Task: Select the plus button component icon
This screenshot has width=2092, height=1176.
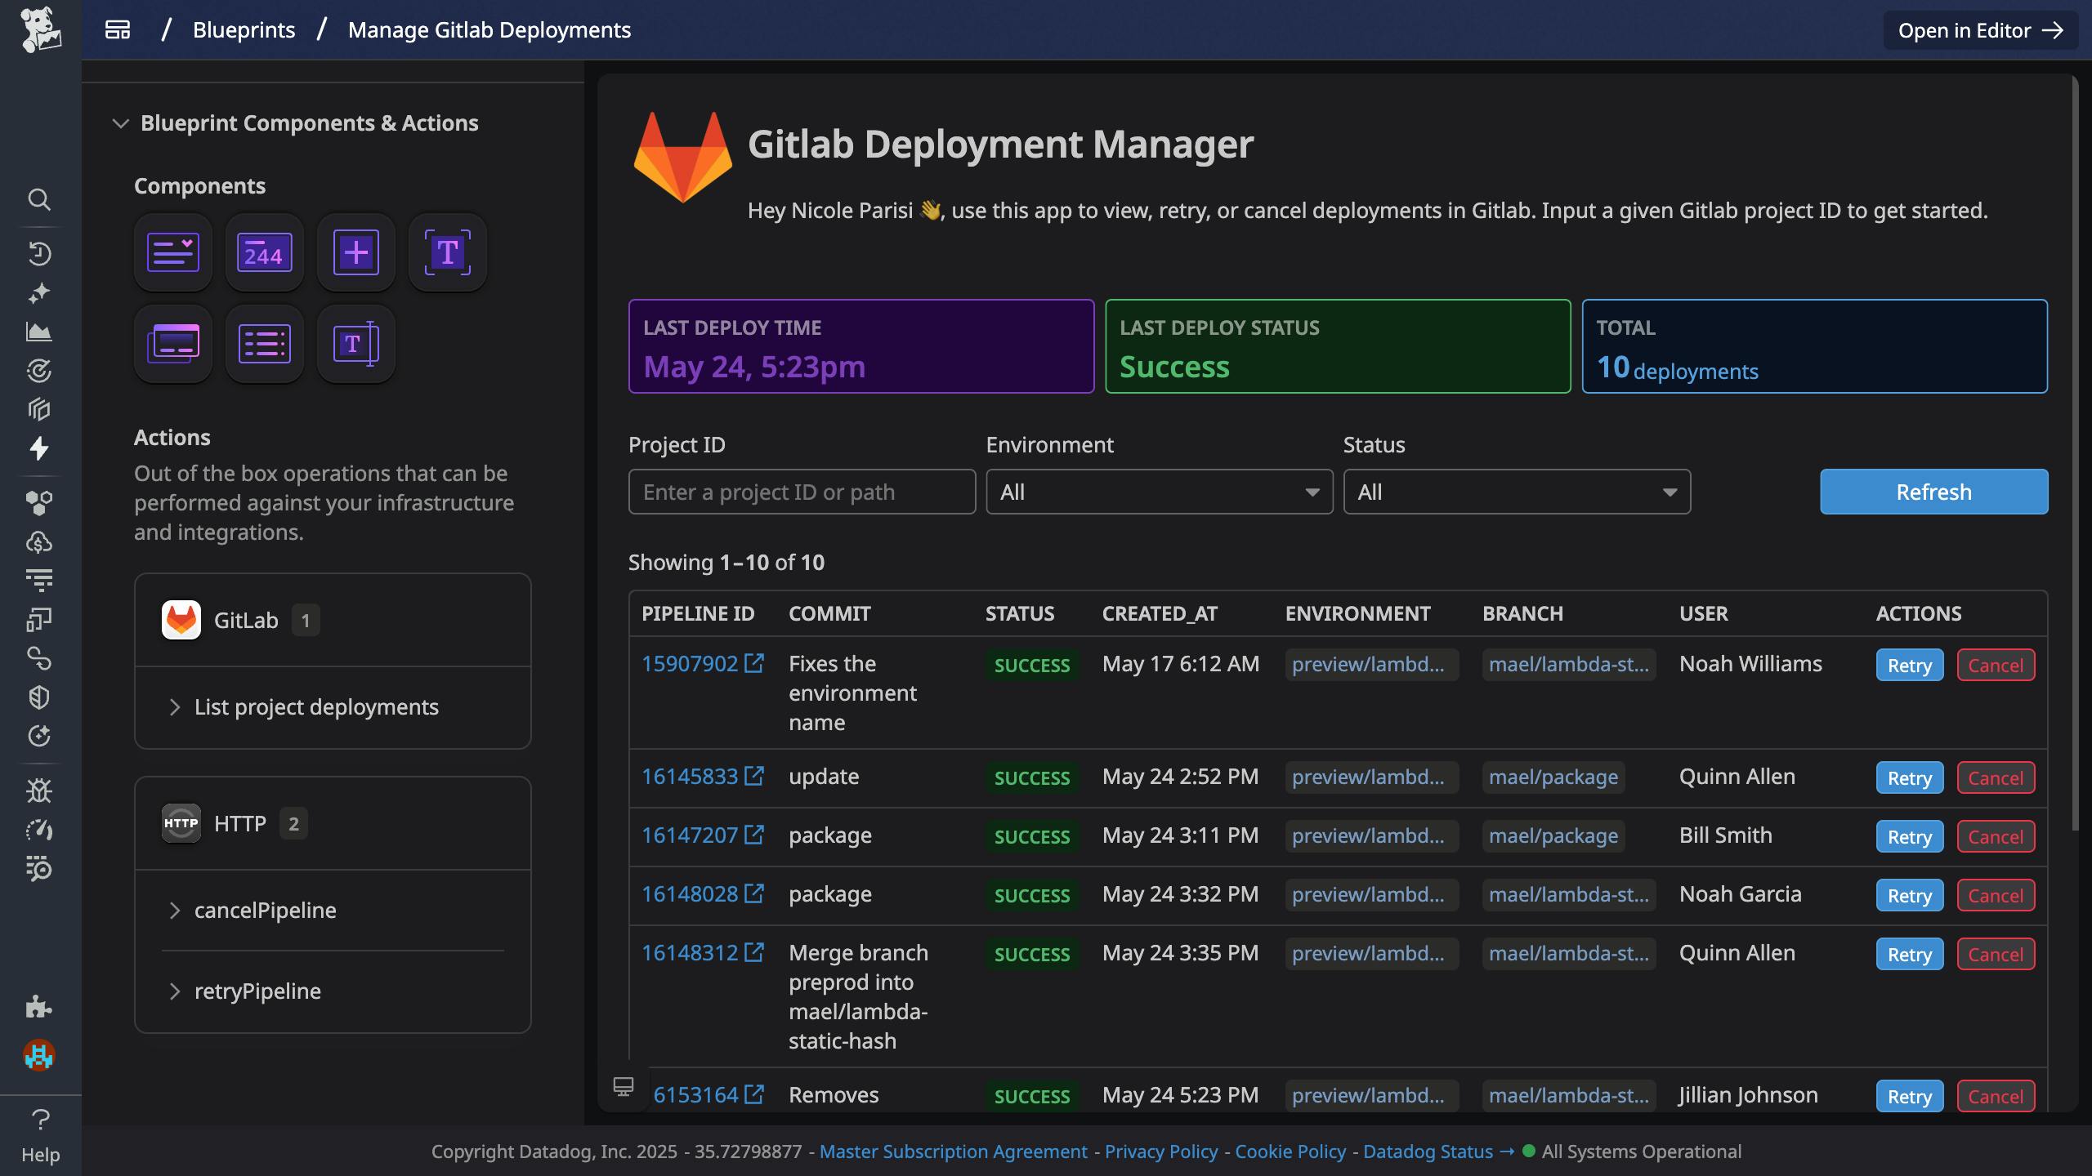Action: tap(355, 252)
